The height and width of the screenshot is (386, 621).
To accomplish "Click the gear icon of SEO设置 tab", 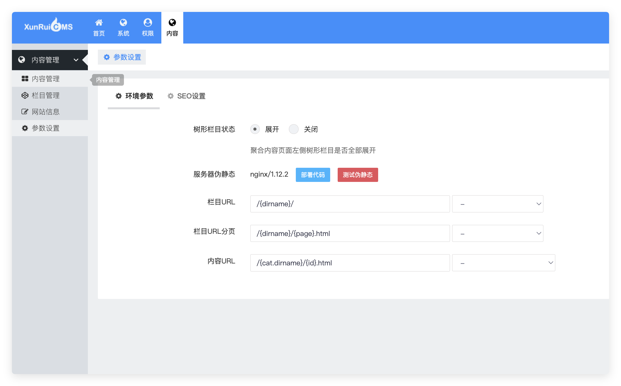I will click(170, 96).
